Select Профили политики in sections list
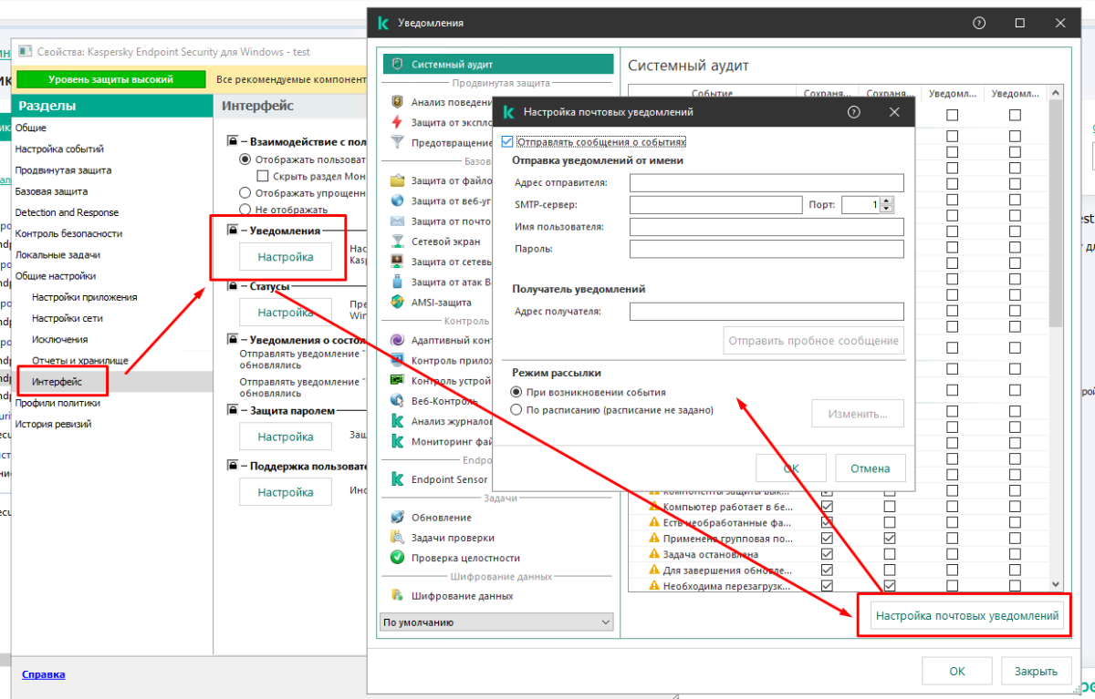1095x699 pixels. [57, 403]
